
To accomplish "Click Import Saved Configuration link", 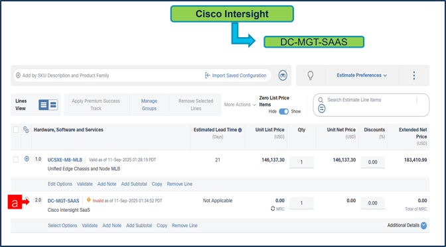I will [x=239, y=75].
